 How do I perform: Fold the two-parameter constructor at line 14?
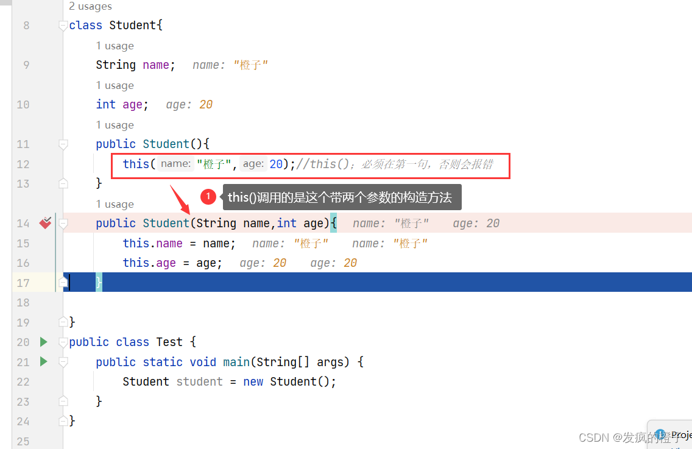[x=63, y=224]
